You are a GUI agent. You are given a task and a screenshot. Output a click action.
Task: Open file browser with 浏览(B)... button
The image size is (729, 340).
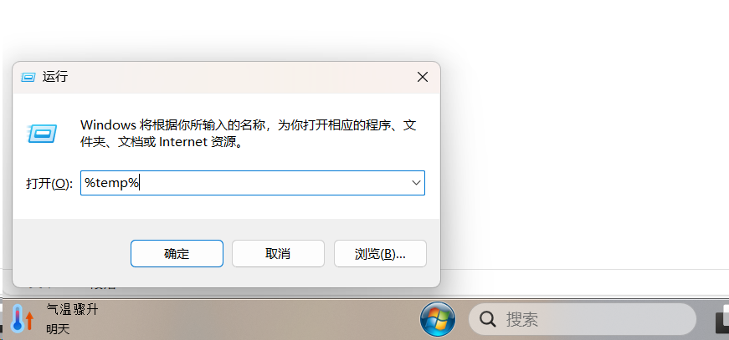pyautogui.click(x=380, y=253)
